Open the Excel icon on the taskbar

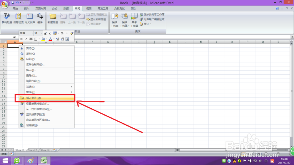44,161
